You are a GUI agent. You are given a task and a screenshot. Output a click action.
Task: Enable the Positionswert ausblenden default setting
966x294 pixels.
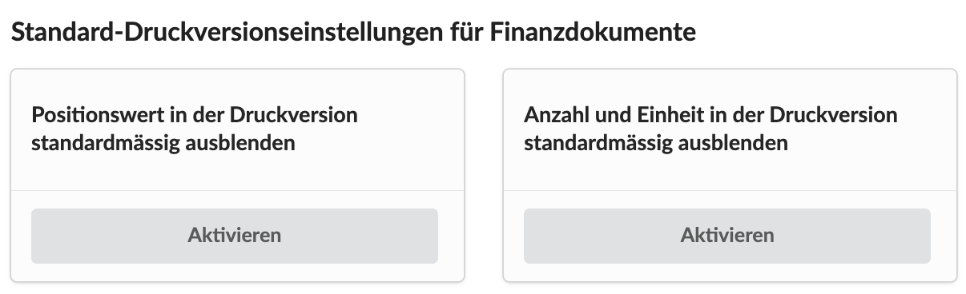[235, 236]
